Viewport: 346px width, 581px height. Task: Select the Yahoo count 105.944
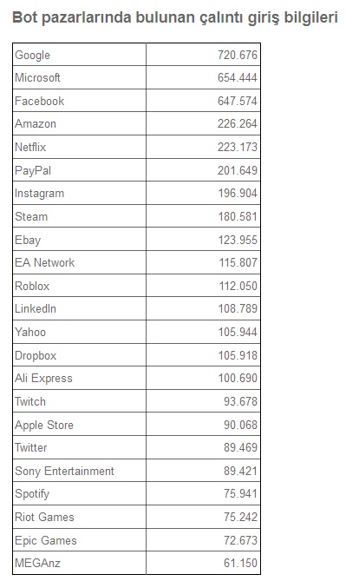point(238,332)
